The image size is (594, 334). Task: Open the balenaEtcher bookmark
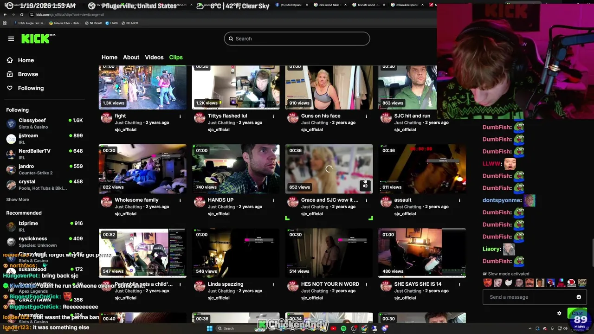pyautogui.click(x=65, y=23)
